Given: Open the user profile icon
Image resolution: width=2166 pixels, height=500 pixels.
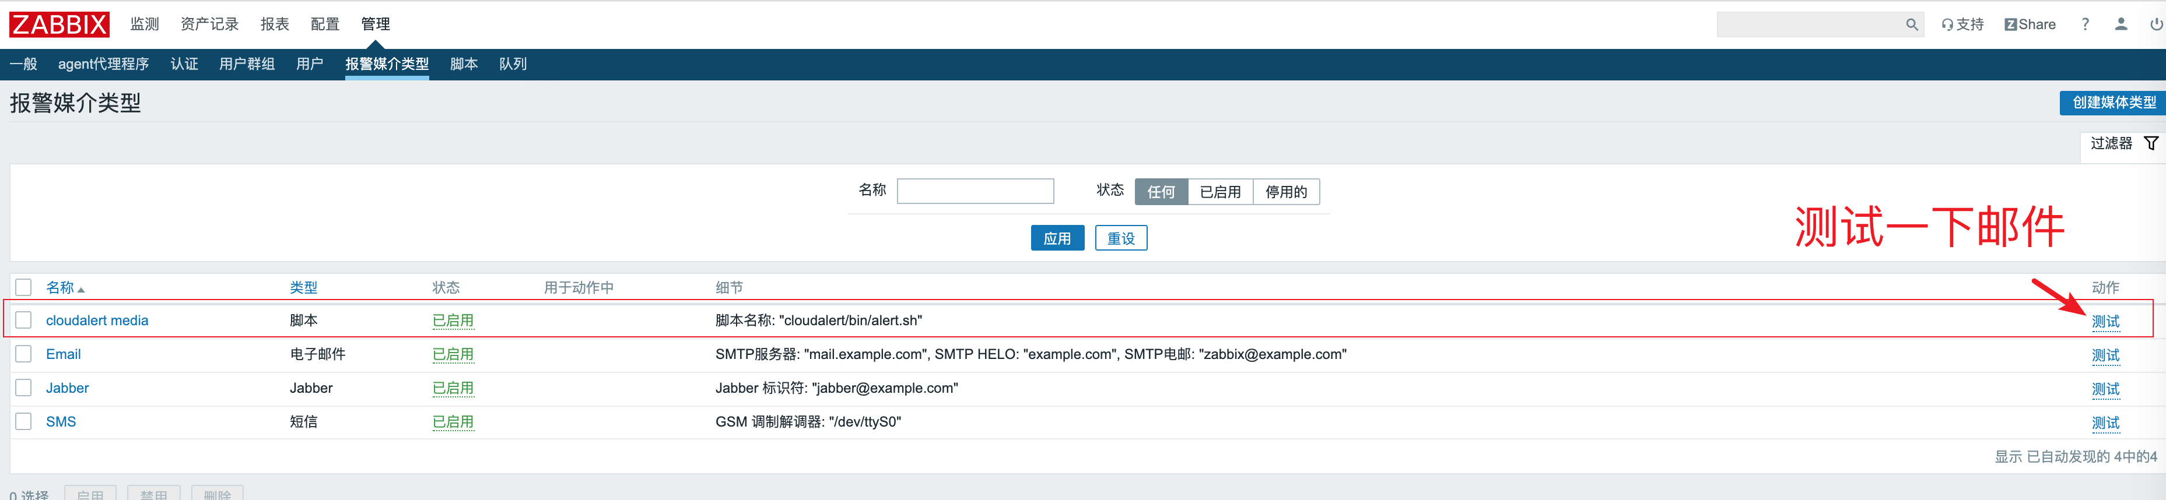Looking at the screenshot, I should click(2121, 24).
